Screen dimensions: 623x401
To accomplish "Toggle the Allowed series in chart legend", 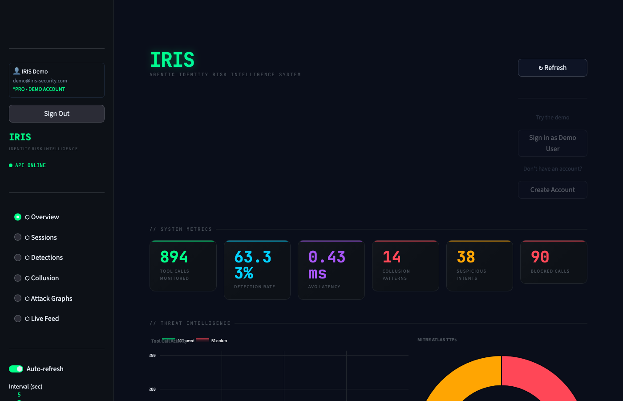I will click(x=178, y=340).
